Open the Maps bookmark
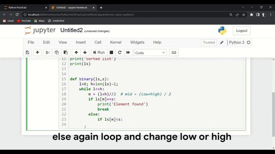 point(39,21)
